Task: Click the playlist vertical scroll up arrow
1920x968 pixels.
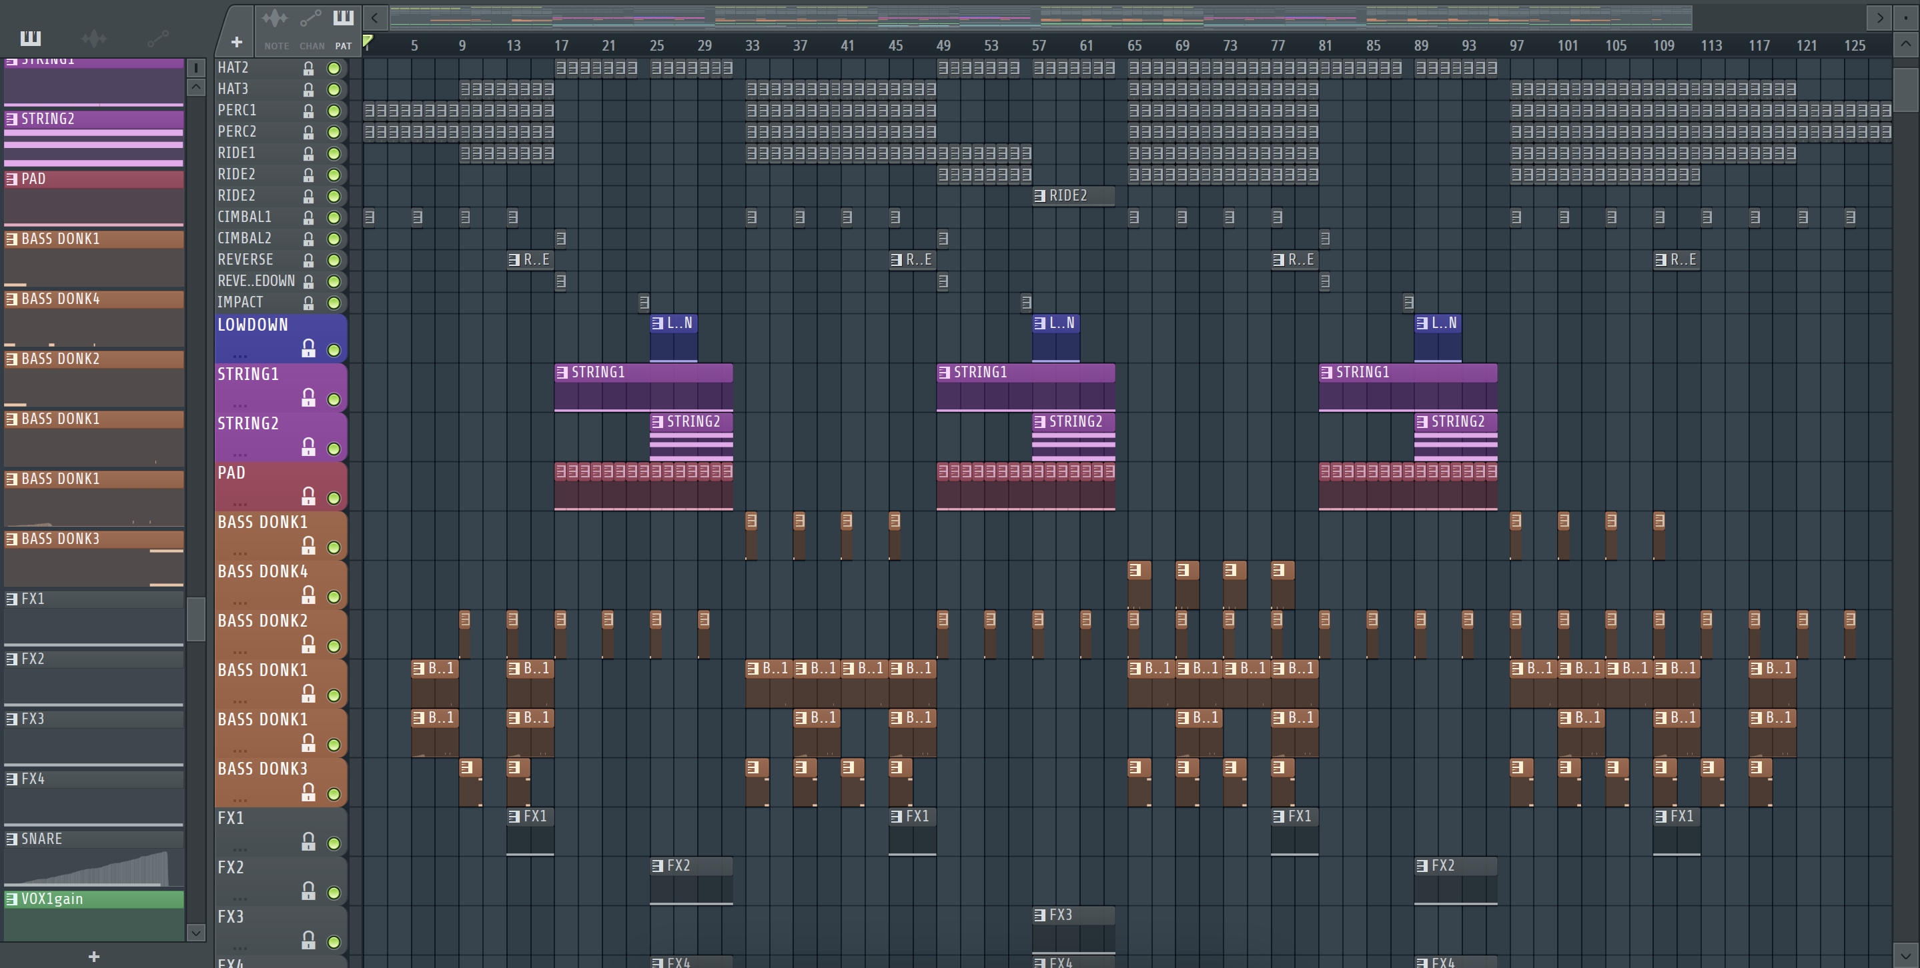Action: 1905,44
